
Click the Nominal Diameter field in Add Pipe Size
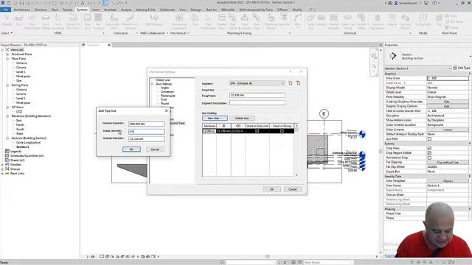point(147,124)
